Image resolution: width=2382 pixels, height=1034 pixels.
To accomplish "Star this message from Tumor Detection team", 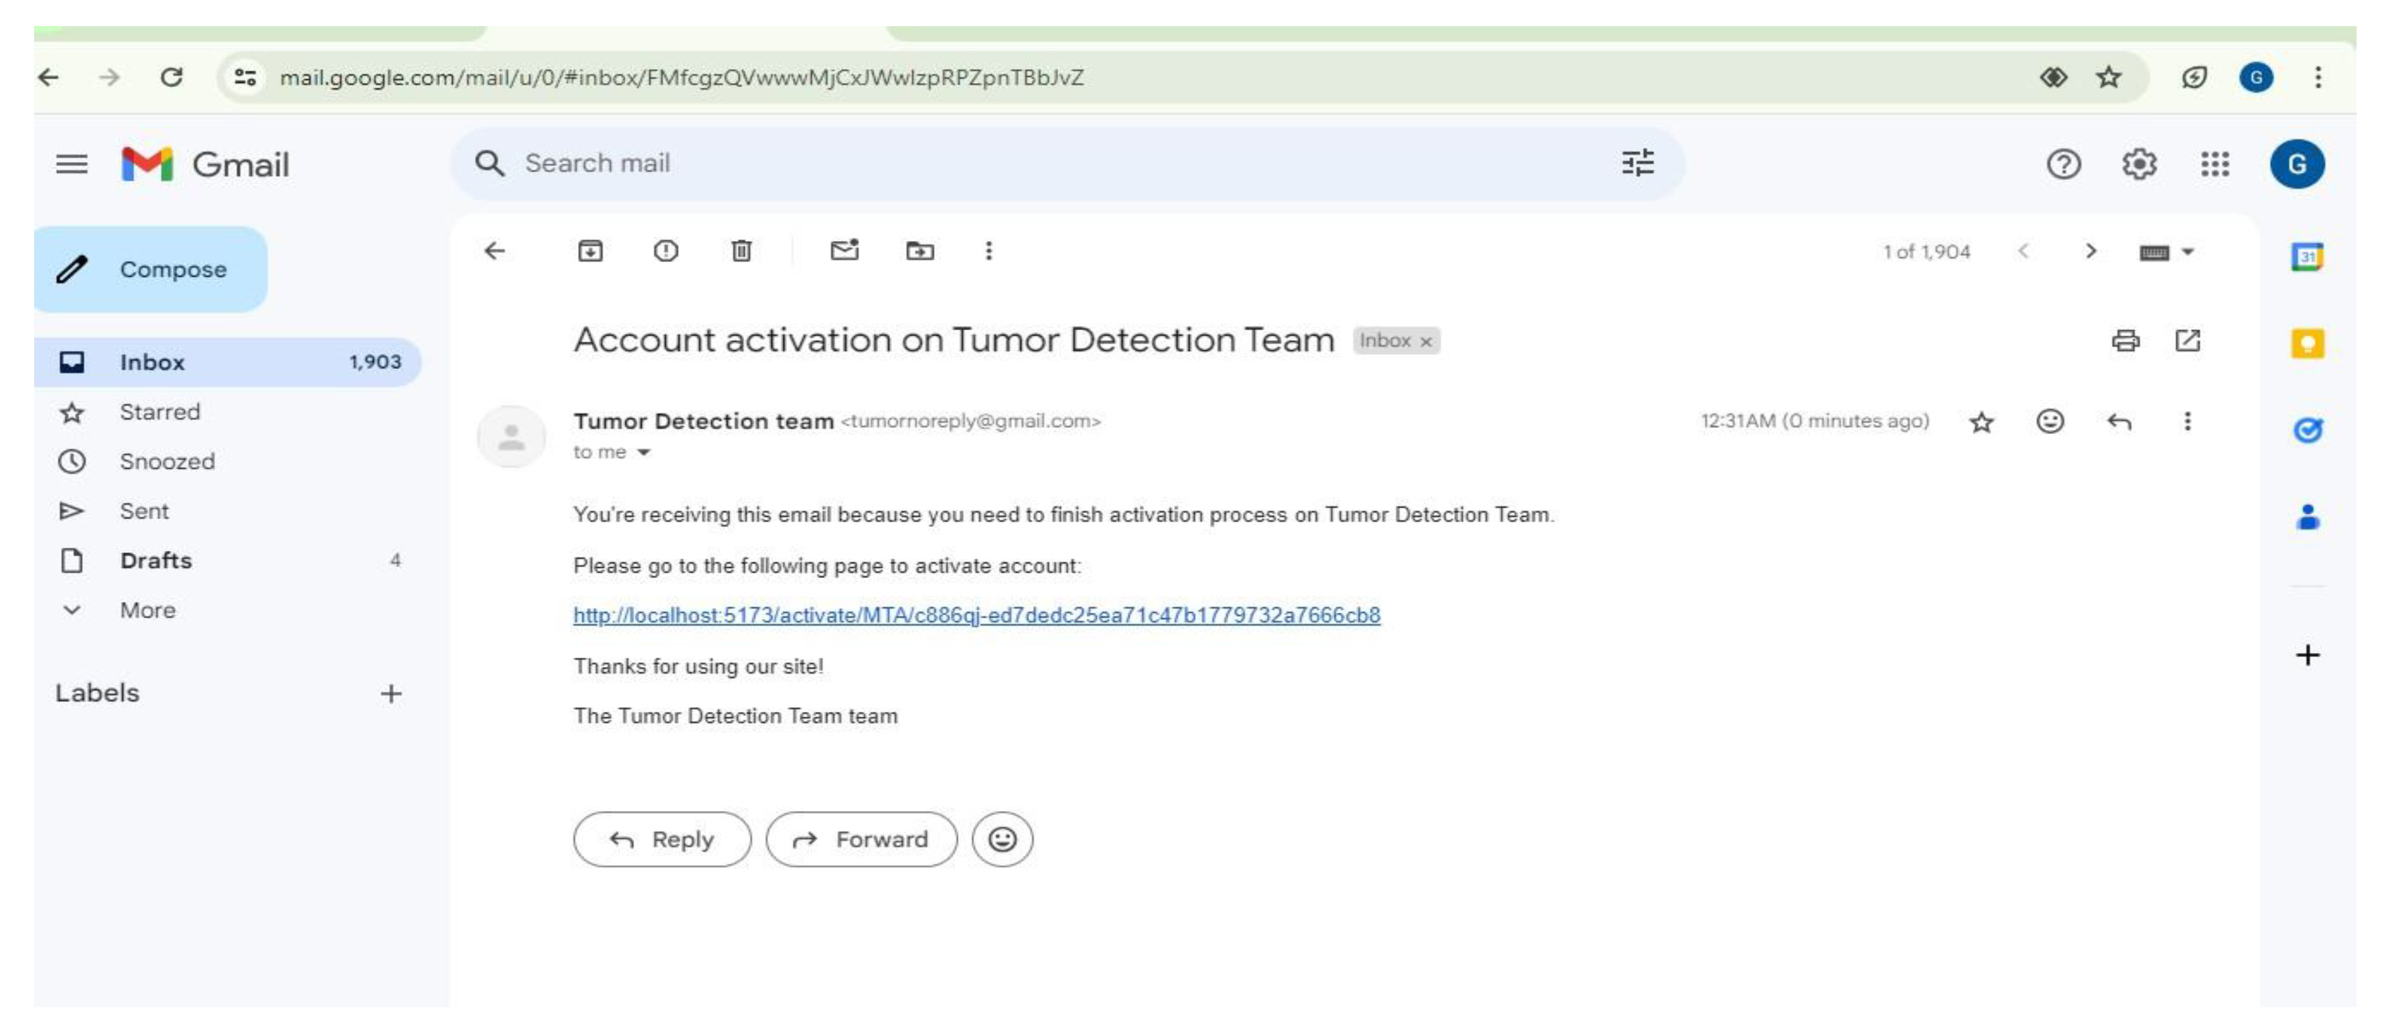I will coord(1981,423).
